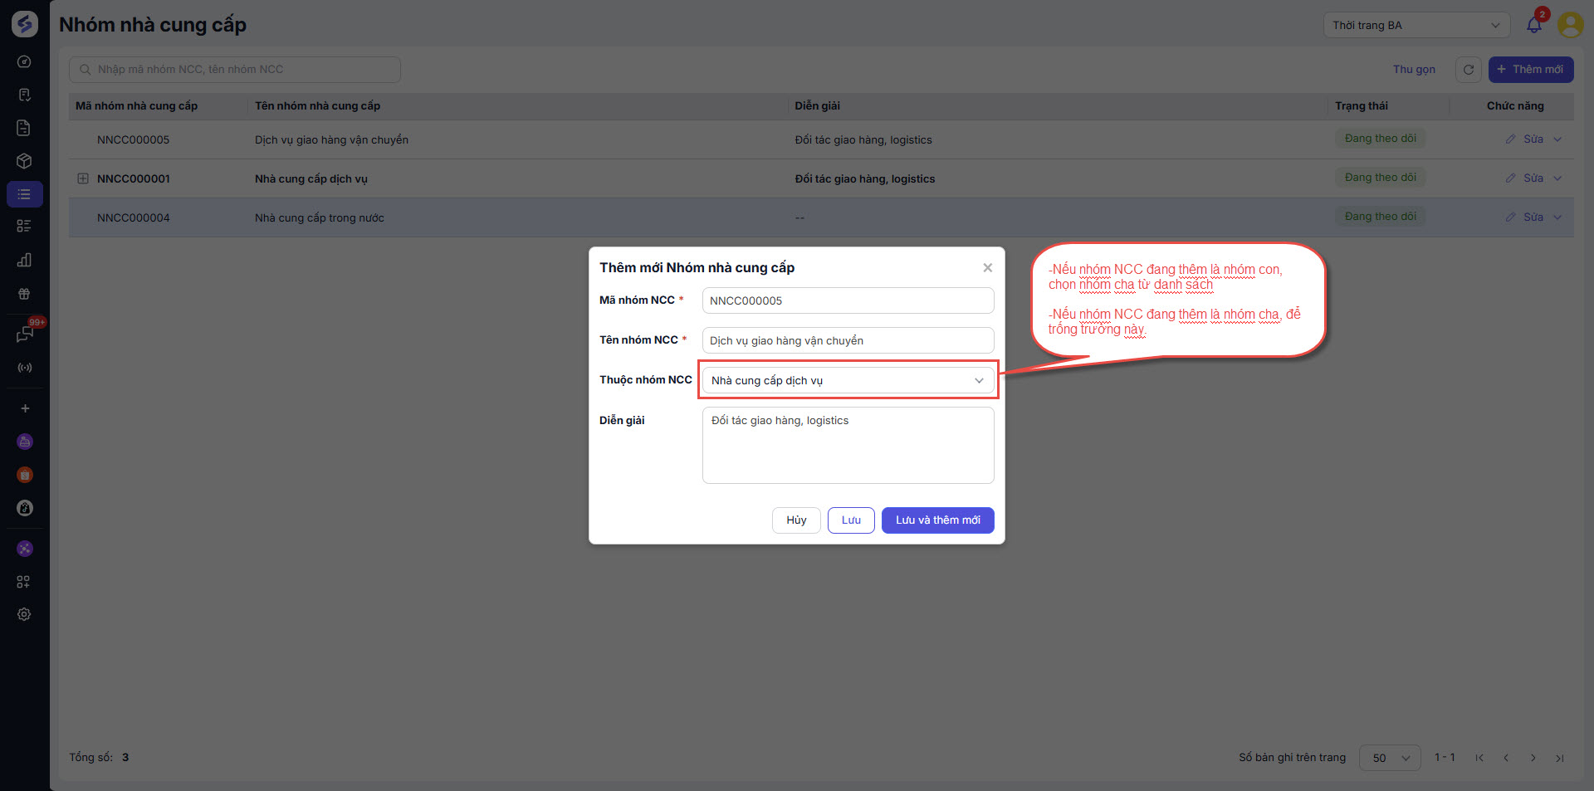Image resolution: width=1594 pixels, height=791 pixels.
Task: Click the Thu gọn link
Action: coord(1414,70)
